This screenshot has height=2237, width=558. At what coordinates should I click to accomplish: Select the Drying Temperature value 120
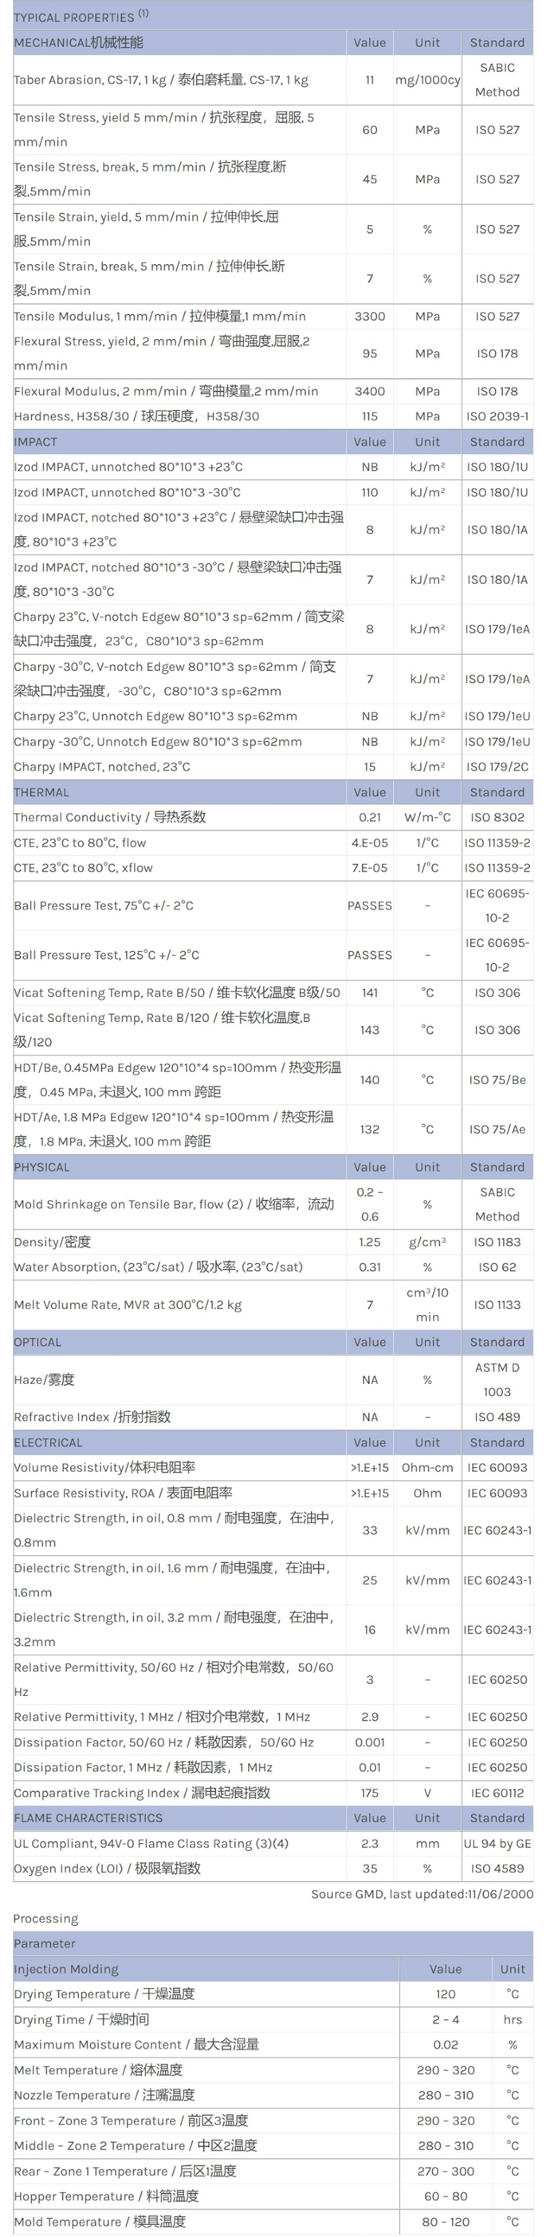(x=445, y=1994)
